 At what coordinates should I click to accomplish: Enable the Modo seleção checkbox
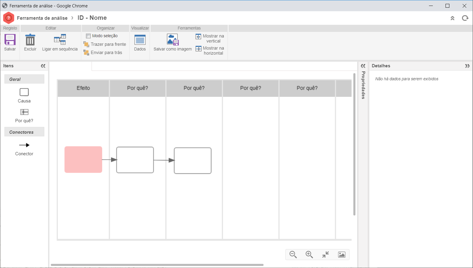point(88,36)
